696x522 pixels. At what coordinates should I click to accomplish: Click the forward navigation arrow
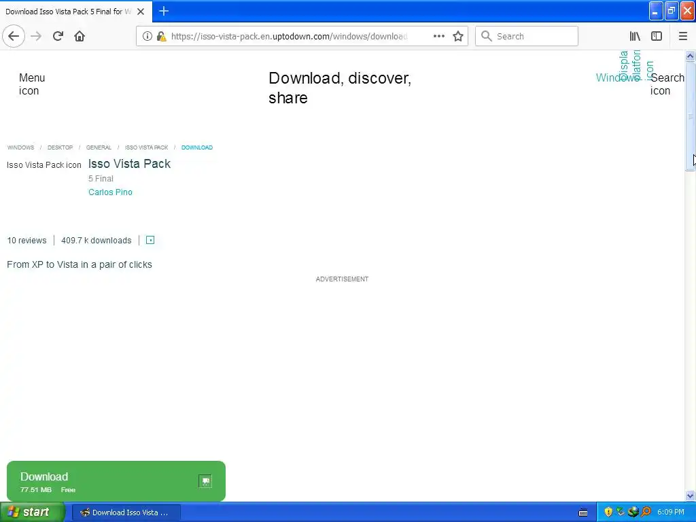coord(36,36)
